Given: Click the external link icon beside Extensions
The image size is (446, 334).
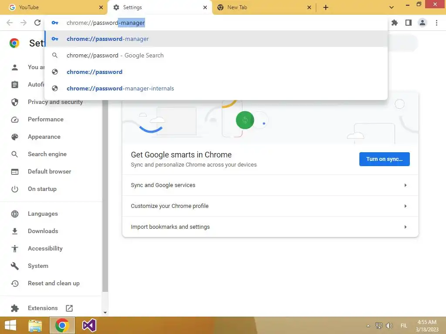Looking at the screenshot, I should (x=69, y=308).
